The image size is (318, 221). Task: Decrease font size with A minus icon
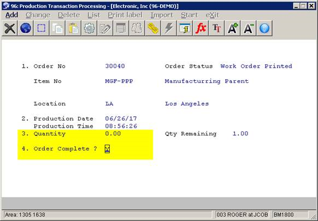click(x=249, y=28)
